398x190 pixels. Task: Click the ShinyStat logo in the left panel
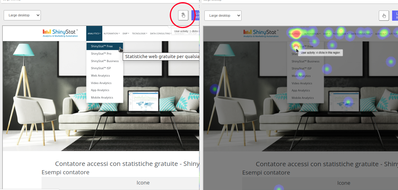(60, 33)
